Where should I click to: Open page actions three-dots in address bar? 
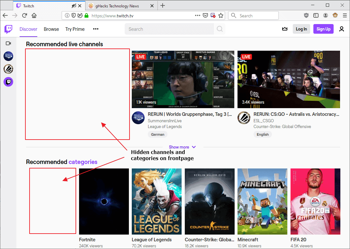tap(198, 16)
